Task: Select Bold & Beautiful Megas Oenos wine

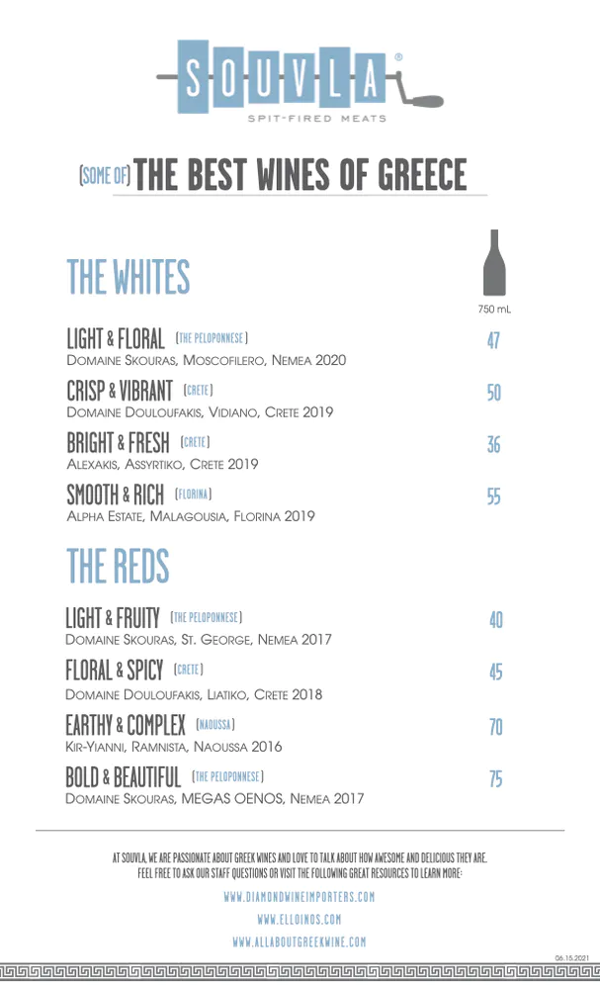Action: [214, 786]
